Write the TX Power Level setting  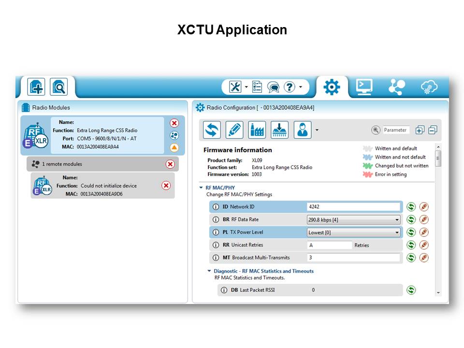coord(424,232)
